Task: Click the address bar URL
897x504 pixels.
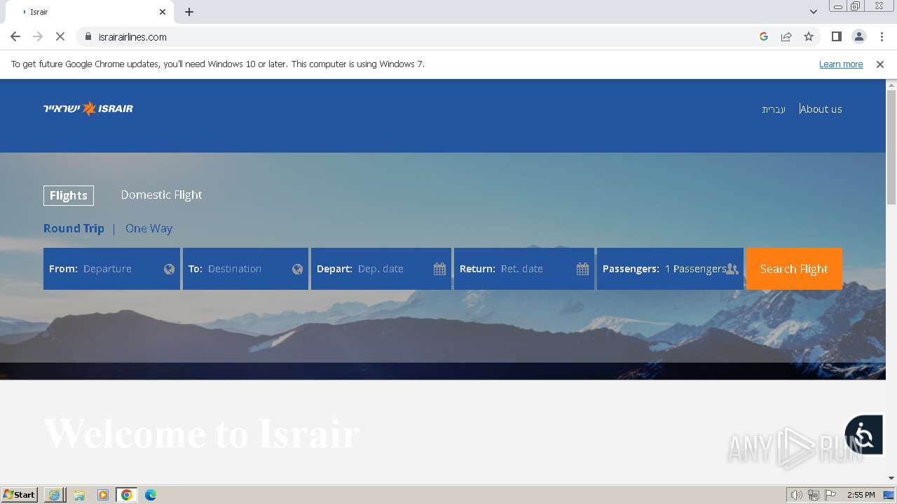Action: 132,37
